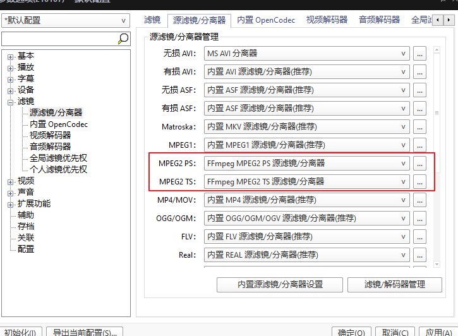Open the MPEG2 PS splitter dropdown
458x336 pixels.
coord(307,164)
